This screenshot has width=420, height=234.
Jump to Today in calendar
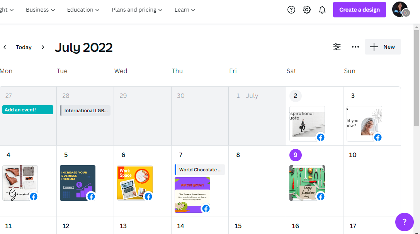coord(24,47)
